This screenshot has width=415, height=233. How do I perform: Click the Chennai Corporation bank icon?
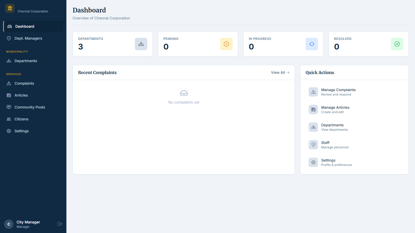click(x=10, y=8)
